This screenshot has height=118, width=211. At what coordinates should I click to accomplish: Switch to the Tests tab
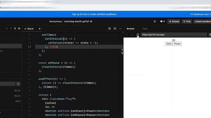(x=145, y=29)
